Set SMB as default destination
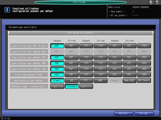This screenshot has width=161, height=120. pyautogui.click(x=101, y=81)
